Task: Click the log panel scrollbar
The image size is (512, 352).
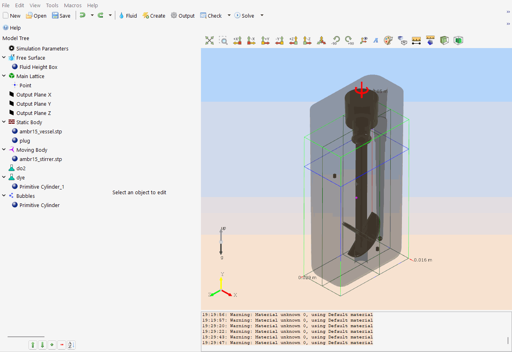Action: [508, 340]
